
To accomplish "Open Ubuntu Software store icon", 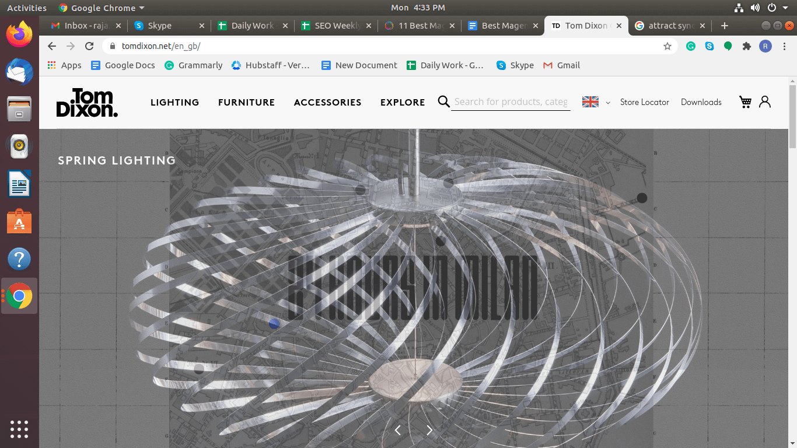I will 19,222.
